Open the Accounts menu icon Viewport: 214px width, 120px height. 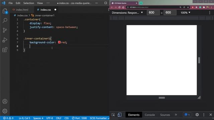(5, 101)
